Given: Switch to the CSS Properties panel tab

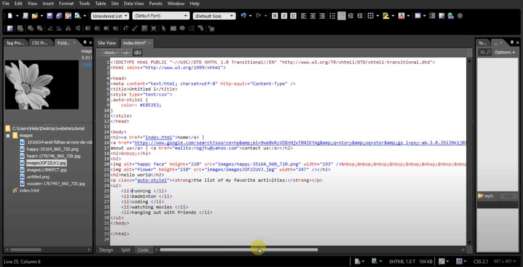Looking at the screenshot, I should point(40,43).
